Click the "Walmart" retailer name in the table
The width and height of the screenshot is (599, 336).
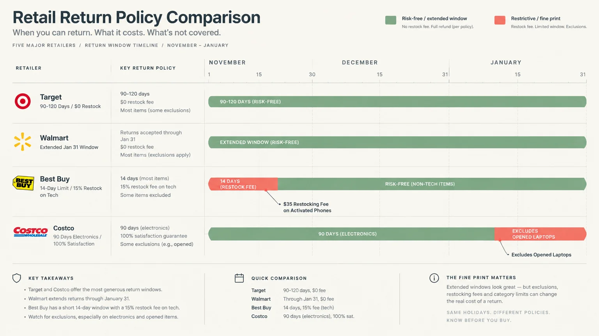coord(54,138)
